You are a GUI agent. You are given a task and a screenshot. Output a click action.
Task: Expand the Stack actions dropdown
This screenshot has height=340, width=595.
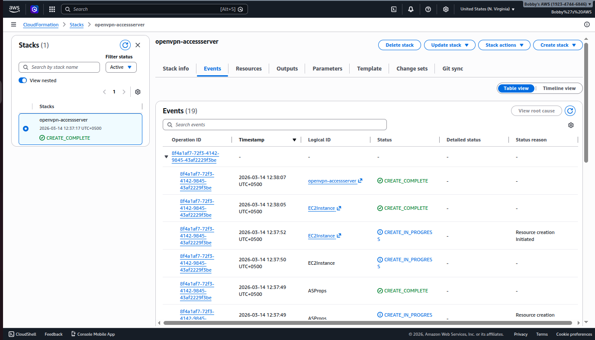504,45
